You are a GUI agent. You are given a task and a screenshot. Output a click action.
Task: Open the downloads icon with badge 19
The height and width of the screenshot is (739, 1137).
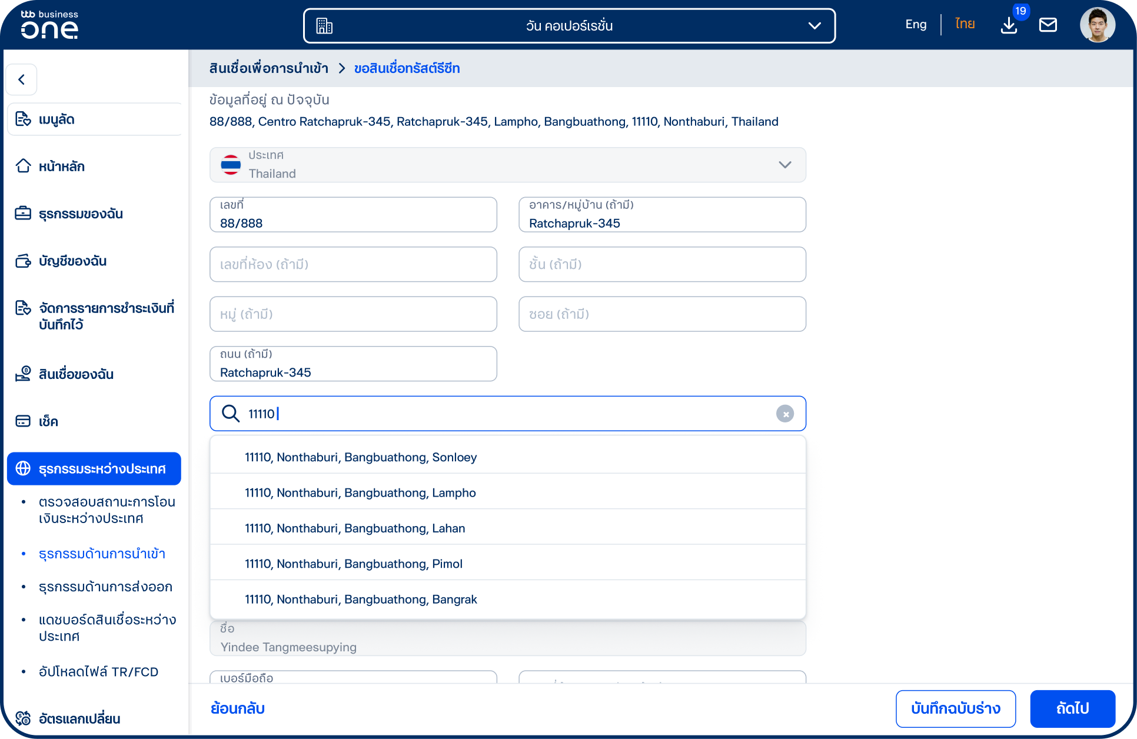pyautogui.click(x=1009, y=25)
